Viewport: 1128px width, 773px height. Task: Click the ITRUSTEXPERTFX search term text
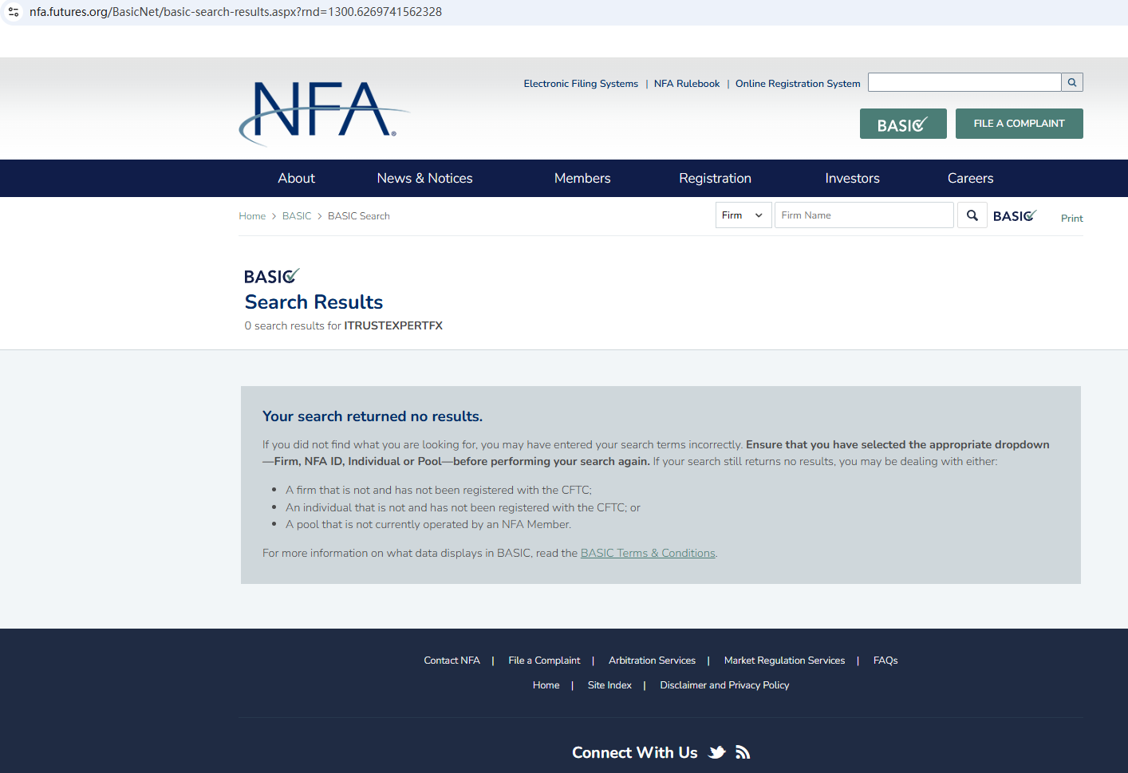point(393,325)
